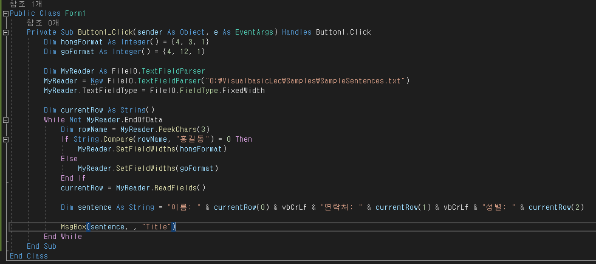This screenshot has width=596, height=264.
Task: Click the "홍길동" string literal
Action: pyautogui.click(x=193, y=139)
